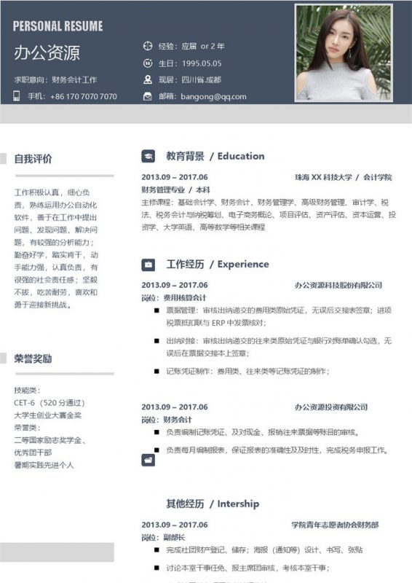
Task: Click the 大学生创业大赛金奖 line
Action: 47,415
